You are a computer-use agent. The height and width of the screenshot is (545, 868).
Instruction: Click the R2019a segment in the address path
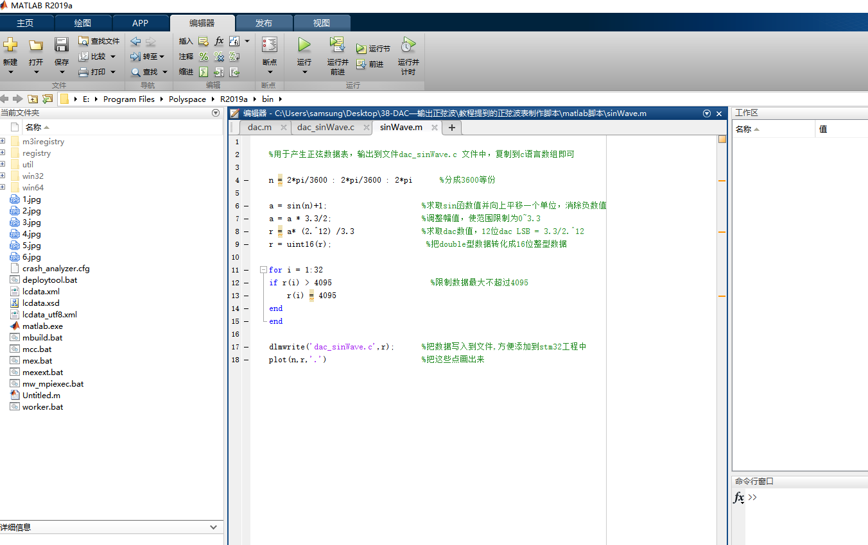(234, 99)
